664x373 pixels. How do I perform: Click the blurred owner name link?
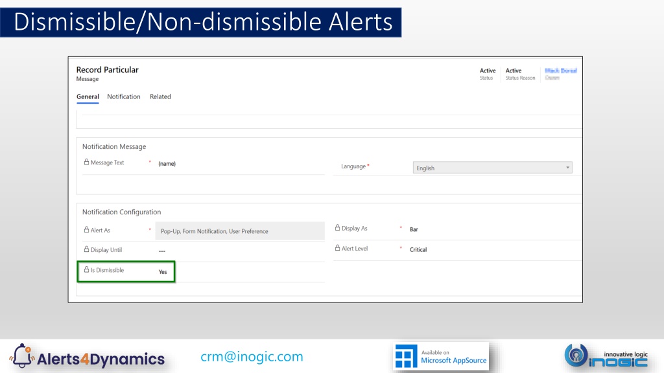561,71
